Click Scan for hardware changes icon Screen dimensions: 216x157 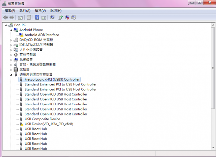click(x=52, y=17)
